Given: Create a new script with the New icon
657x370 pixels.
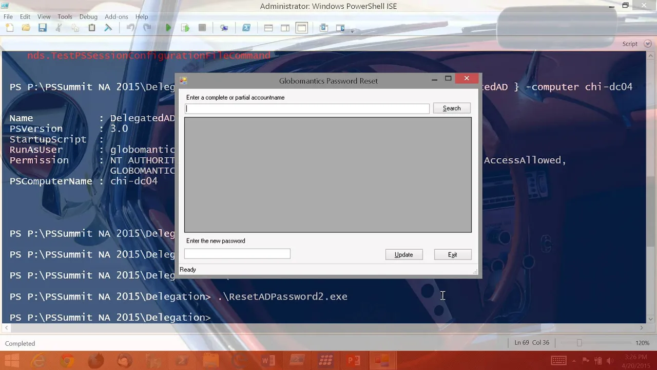Looking at the screenshot, I should point(10,28).
